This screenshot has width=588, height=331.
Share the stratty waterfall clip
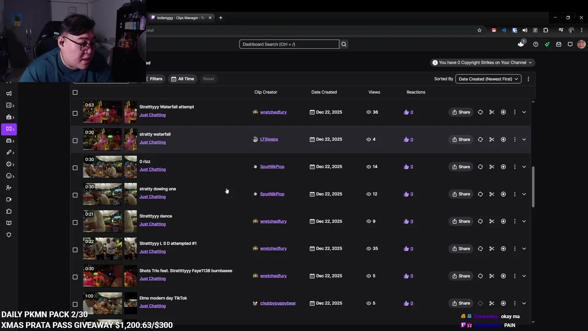pos(461,139)
